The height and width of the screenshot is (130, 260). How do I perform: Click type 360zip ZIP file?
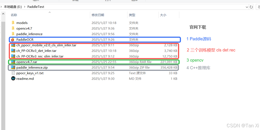[139, 68]
